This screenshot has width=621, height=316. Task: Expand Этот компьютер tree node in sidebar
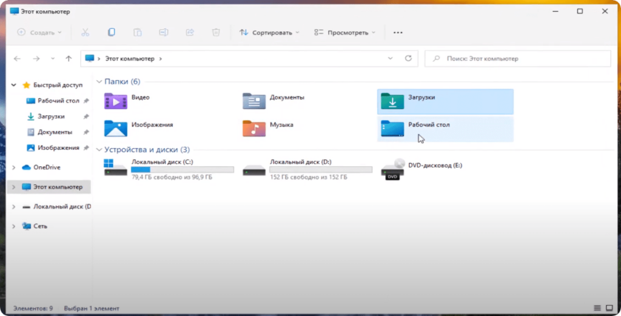coord(14,187)
